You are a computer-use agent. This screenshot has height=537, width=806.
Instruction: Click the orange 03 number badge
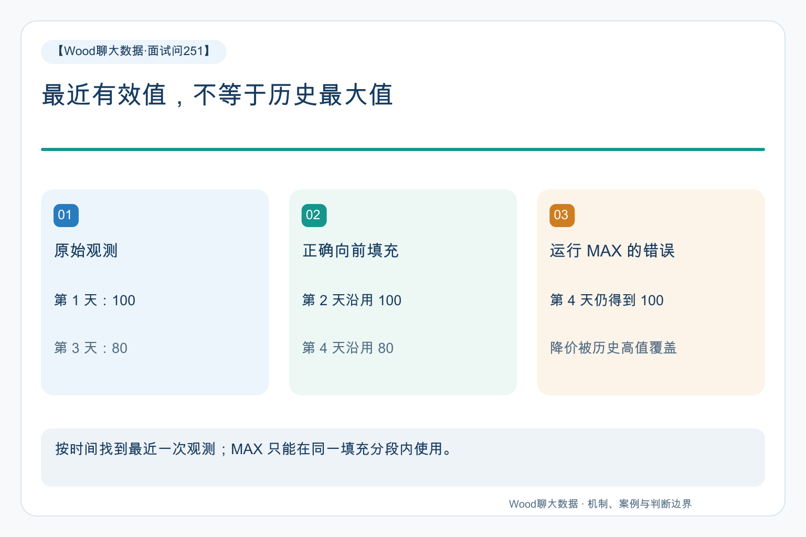pyautogui.click(x=562, y=216)
